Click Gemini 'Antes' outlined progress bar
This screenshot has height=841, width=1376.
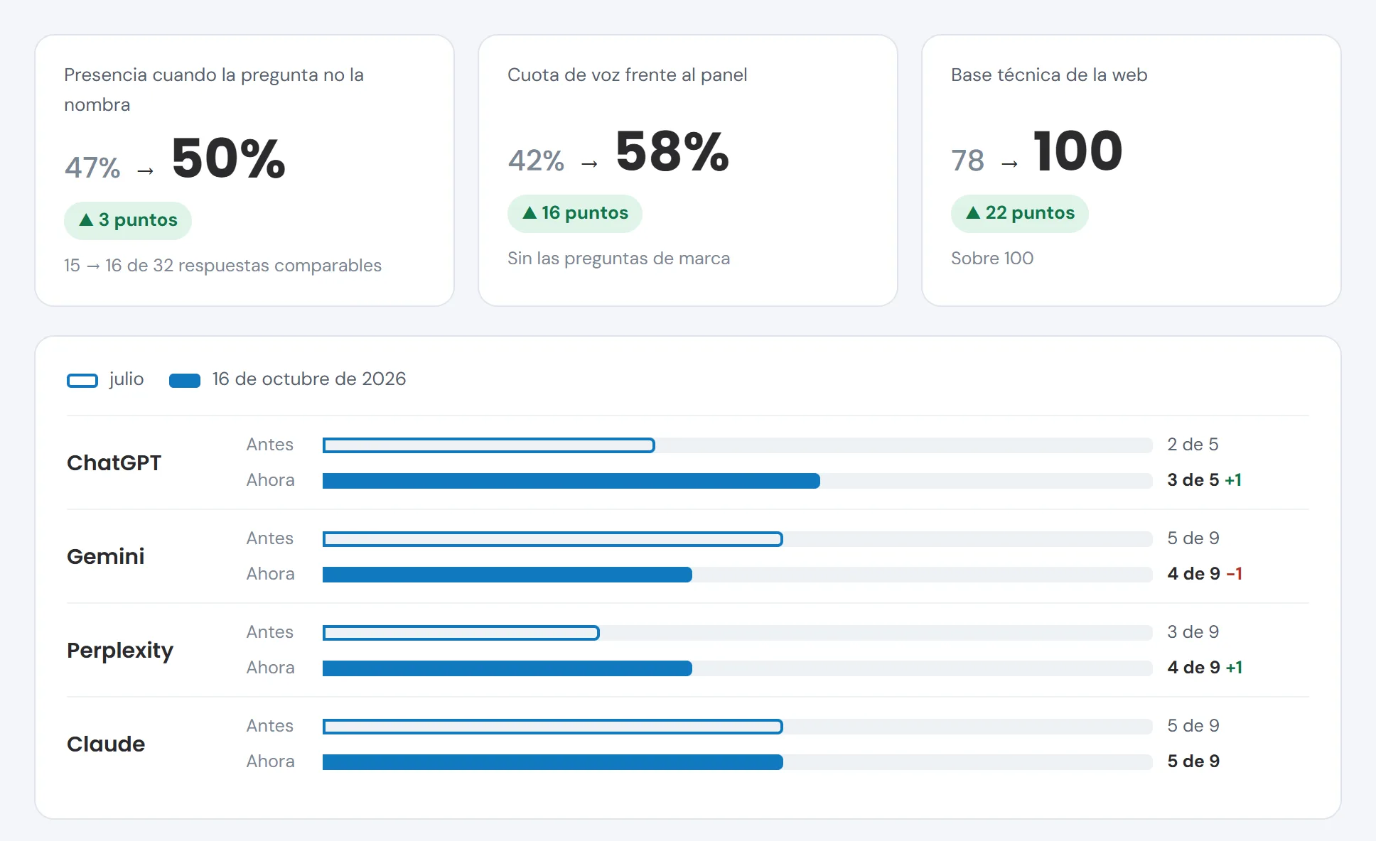[x=553, y=539]
